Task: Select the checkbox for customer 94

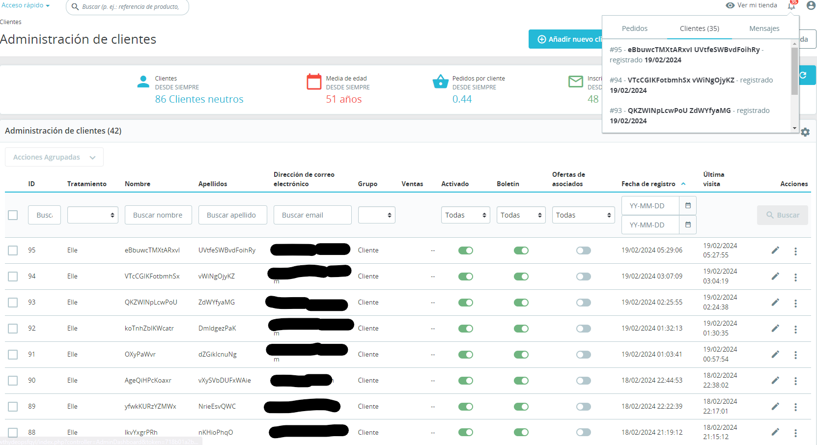Action: click(x=13, y=277)
